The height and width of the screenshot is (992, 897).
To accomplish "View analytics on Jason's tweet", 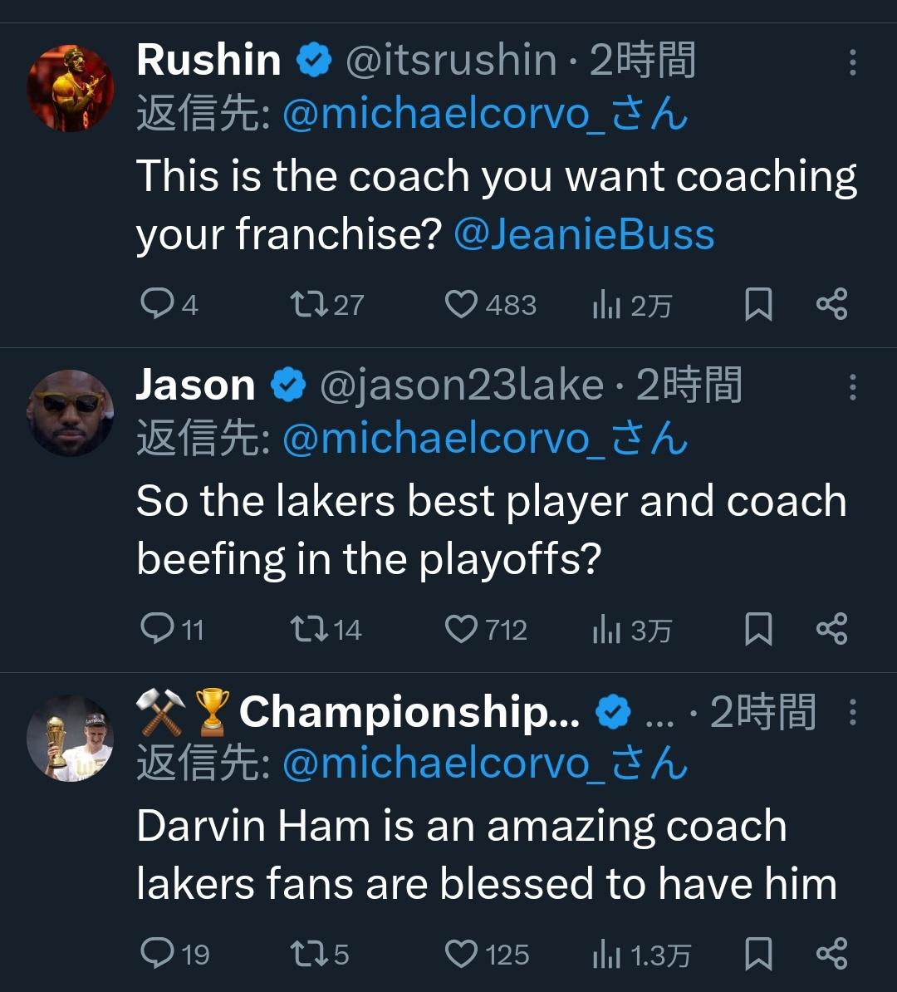I will pyautogui.click(x=607, y=631).
